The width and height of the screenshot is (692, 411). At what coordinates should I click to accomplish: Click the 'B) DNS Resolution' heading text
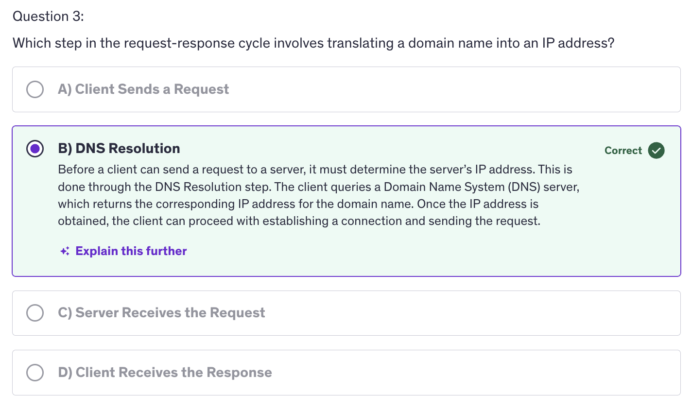tap(119, 149)
